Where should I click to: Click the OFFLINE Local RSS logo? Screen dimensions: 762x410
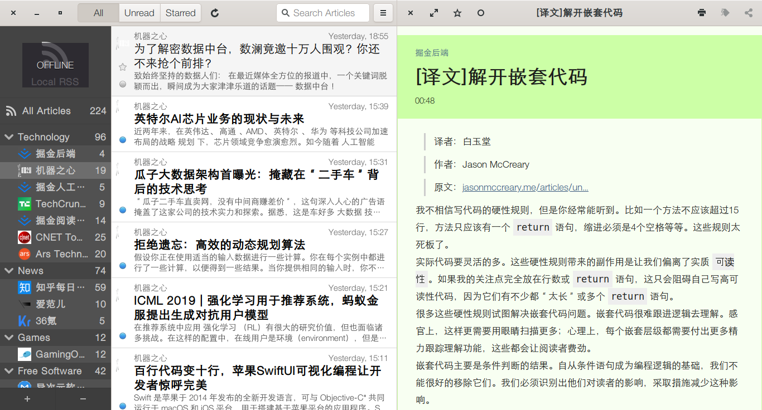[x=55, y=65]
